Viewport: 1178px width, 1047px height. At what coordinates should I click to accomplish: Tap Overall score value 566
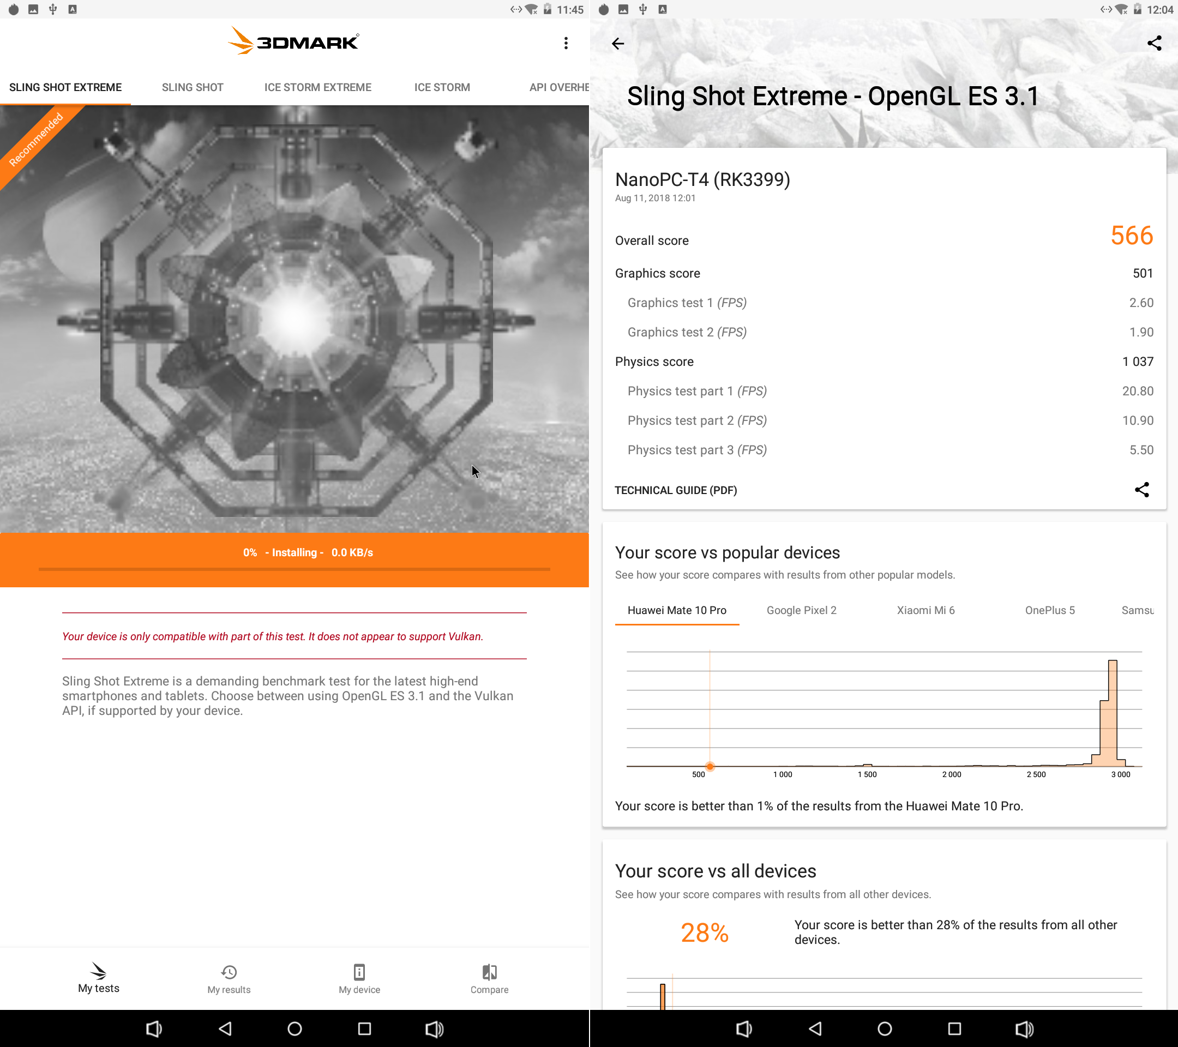[1131, 236]
